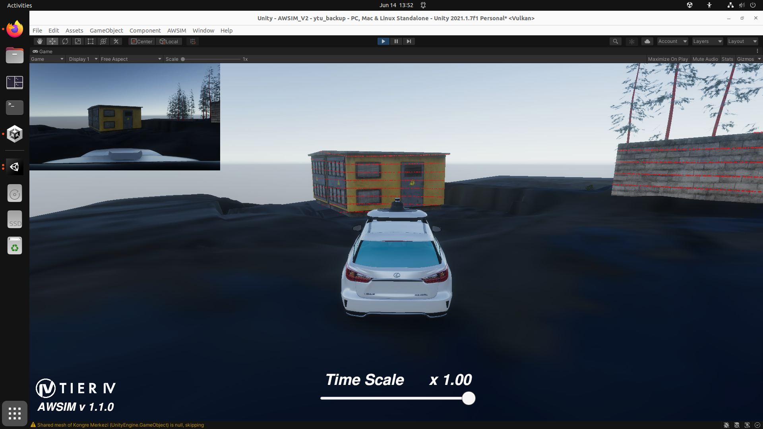Open grid snapping settings icon
The height and width of the screenshot is (429, 763).
pyautogui.click(x=192, y=41)
